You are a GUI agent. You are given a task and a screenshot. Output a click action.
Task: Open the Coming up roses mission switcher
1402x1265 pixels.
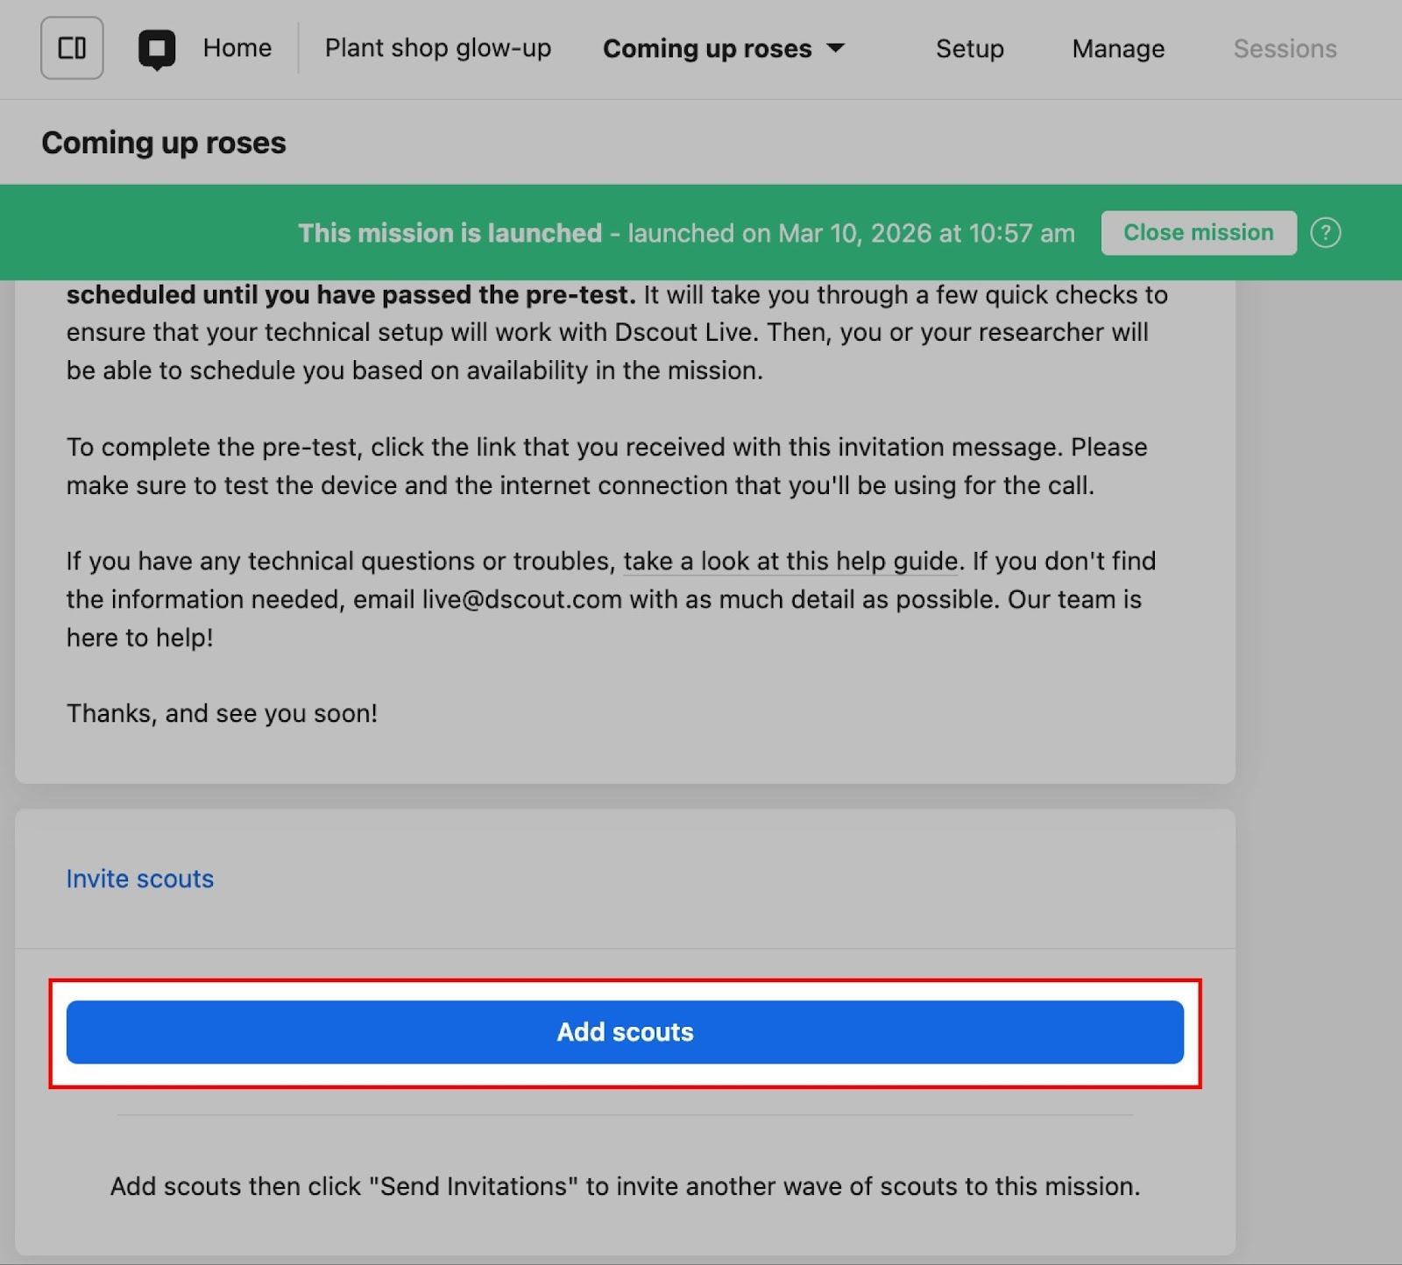(x=707, y=49)
